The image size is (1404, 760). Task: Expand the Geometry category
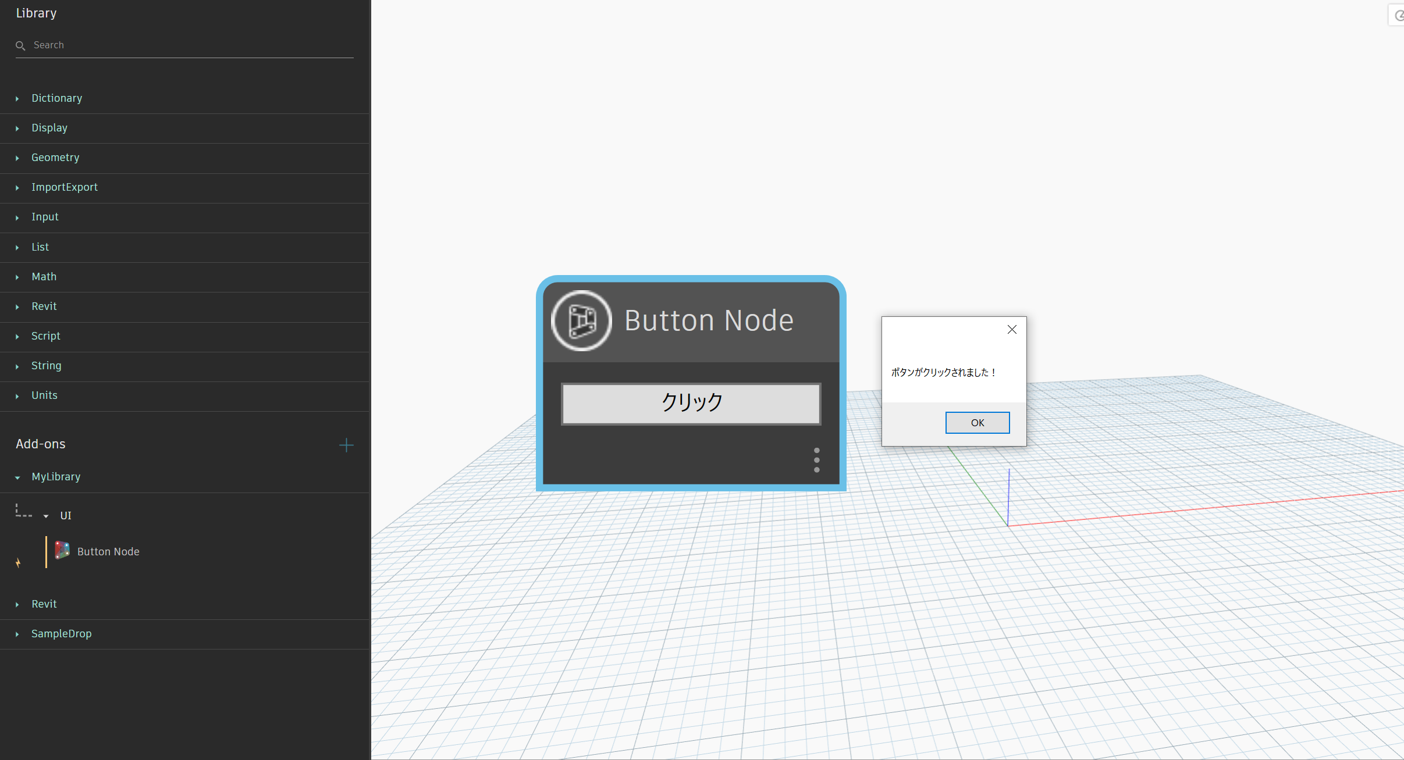tap(55, 158)
